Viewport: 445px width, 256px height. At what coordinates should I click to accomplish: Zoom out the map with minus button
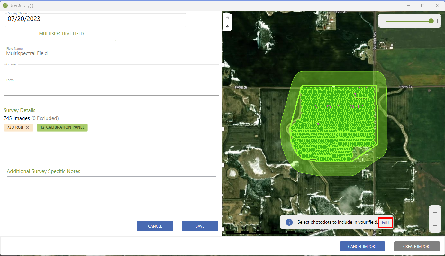435,226
